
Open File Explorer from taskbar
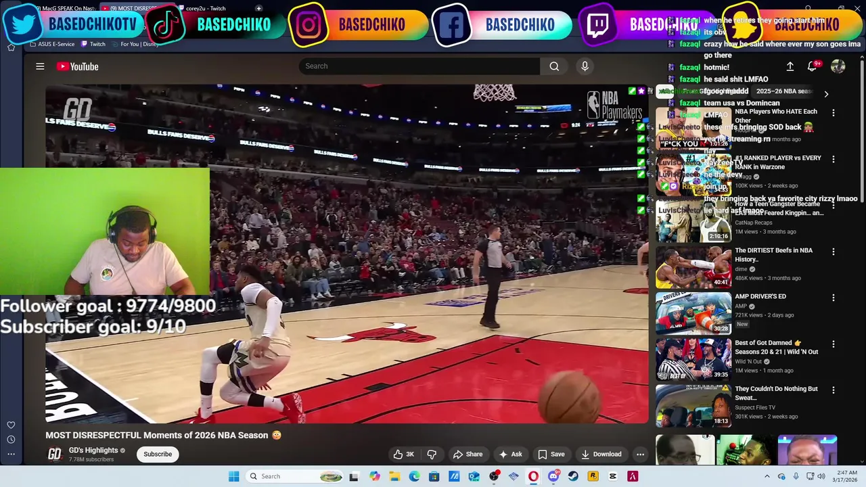(394, 476)
